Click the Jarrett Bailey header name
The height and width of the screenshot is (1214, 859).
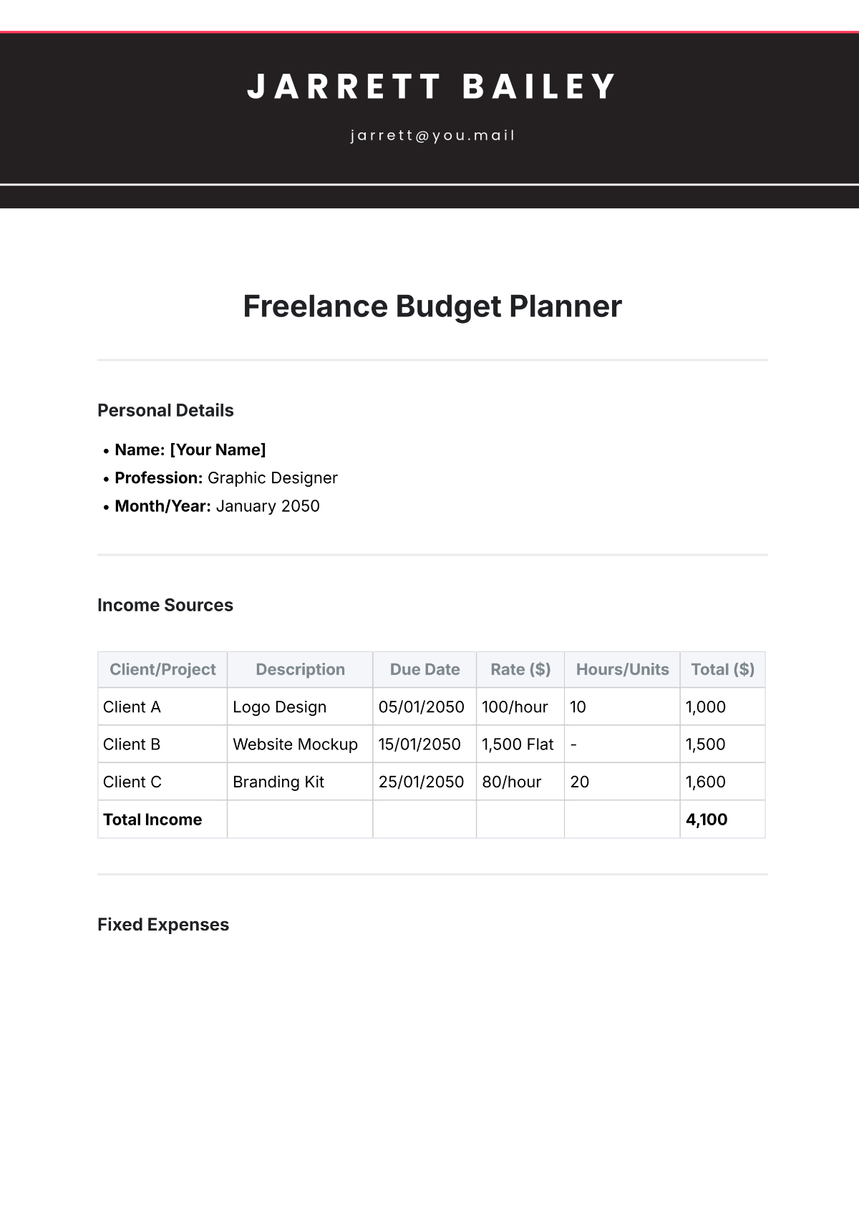click(x=431, y=87)
